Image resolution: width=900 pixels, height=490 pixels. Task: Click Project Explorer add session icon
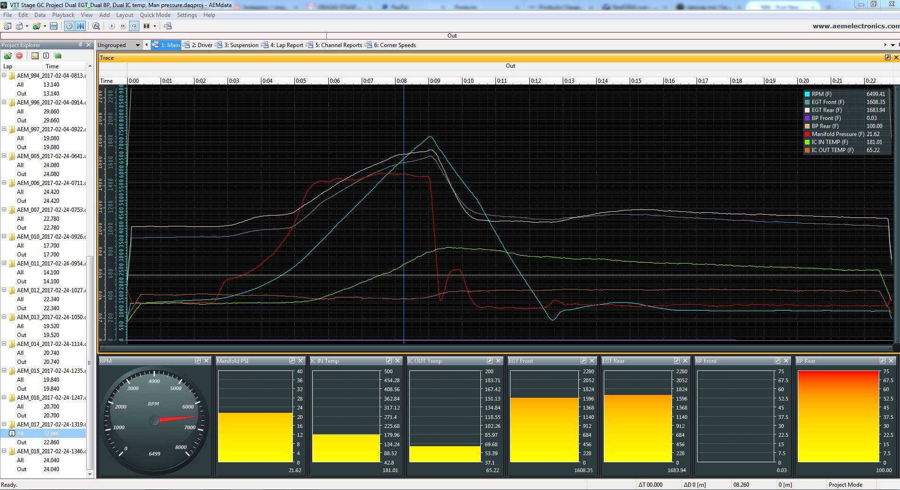pyautogui.click(x=8, y=56)
